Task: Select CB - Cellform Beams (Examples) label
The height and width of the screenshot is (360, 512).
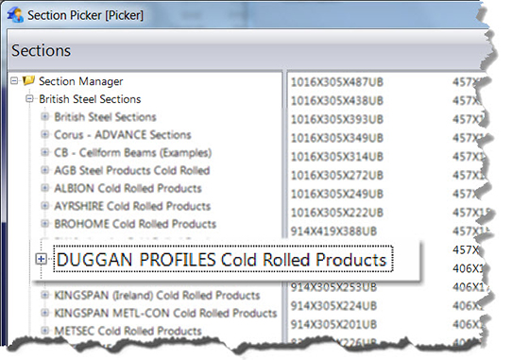Action: click(x=132, y=152)
